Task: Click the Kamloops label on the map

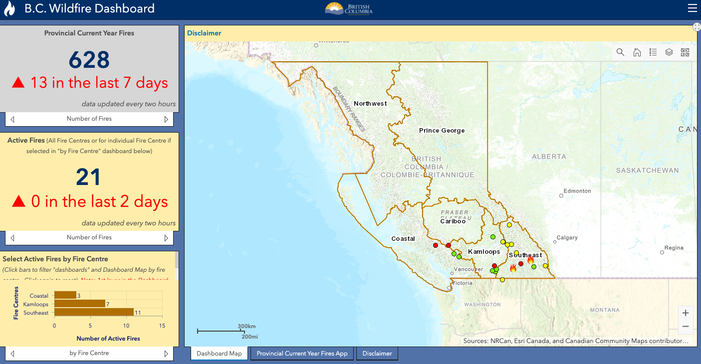Action: [x=484, y=252]
